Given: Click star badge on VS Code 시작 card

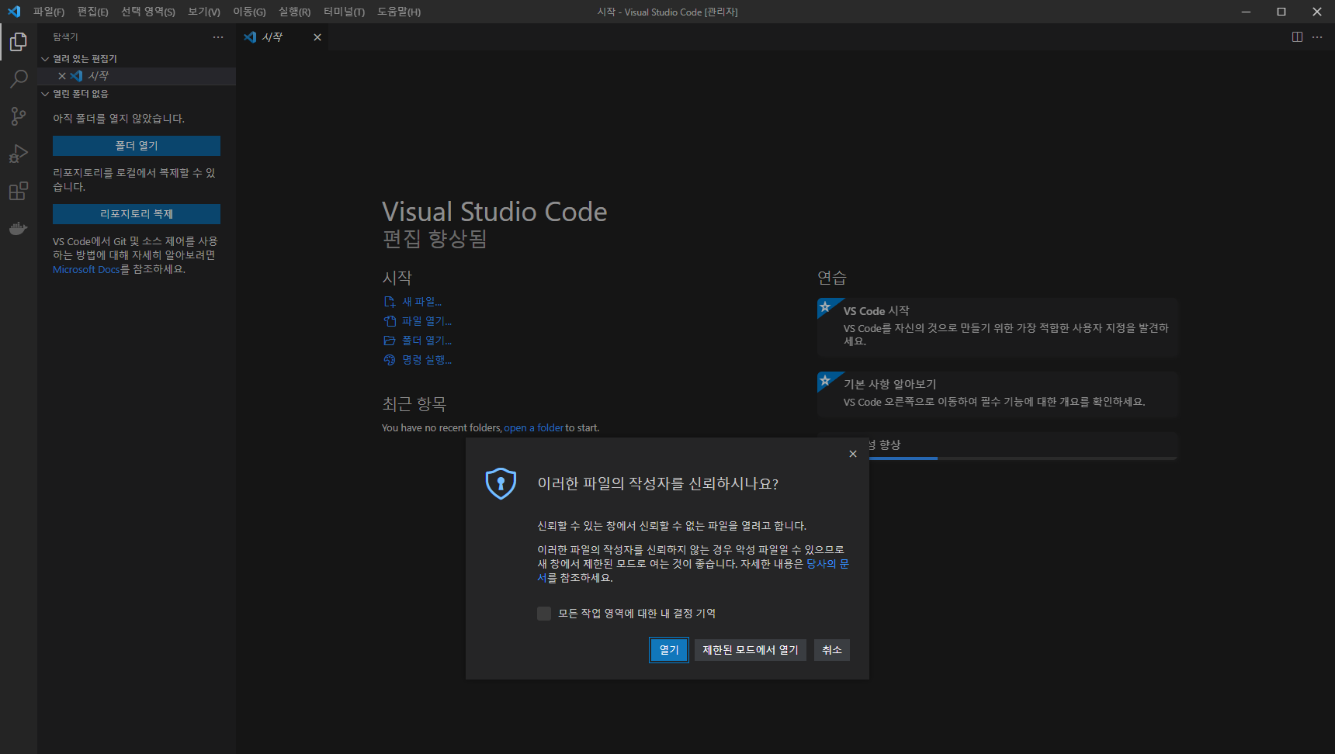Looking at the screenshot, I should pos(826,307).
